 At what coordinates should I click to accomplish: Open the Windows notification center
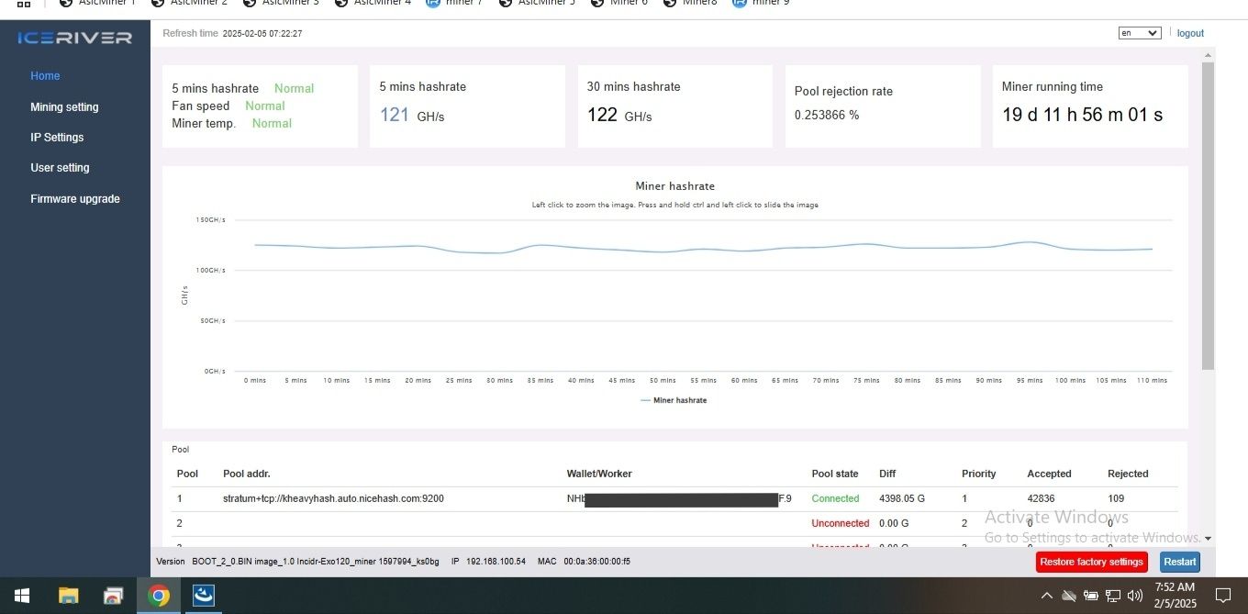pos(1222,596)
